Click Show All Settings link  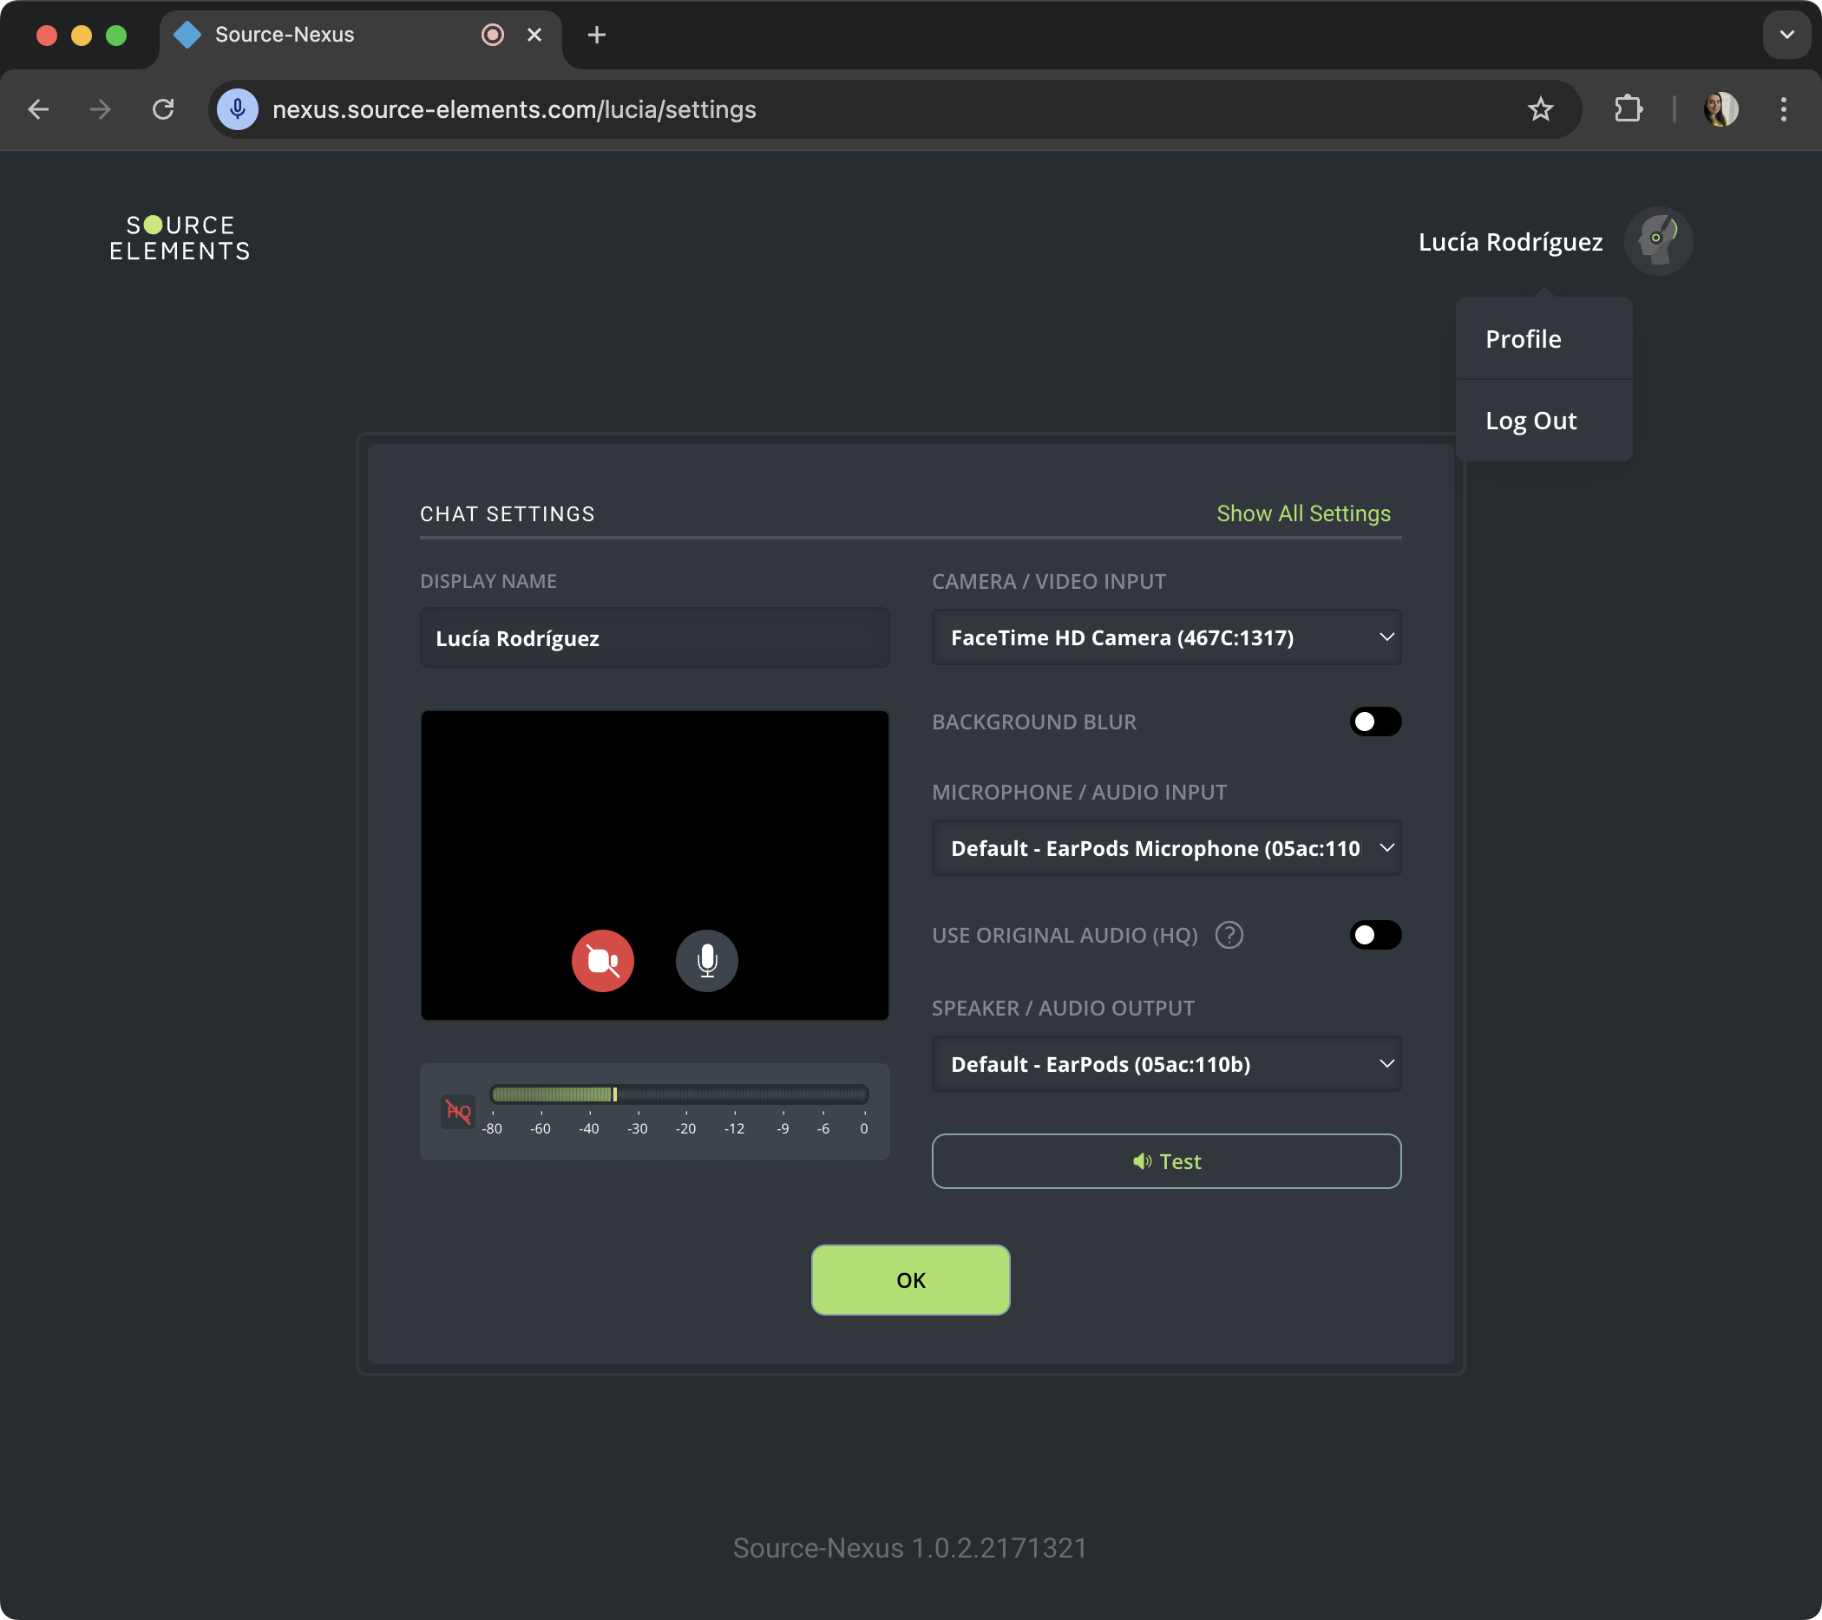pos(1303,513)
